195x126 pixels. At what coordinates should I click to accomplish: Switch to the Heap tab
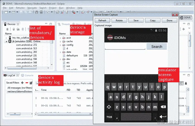point(77,24)
